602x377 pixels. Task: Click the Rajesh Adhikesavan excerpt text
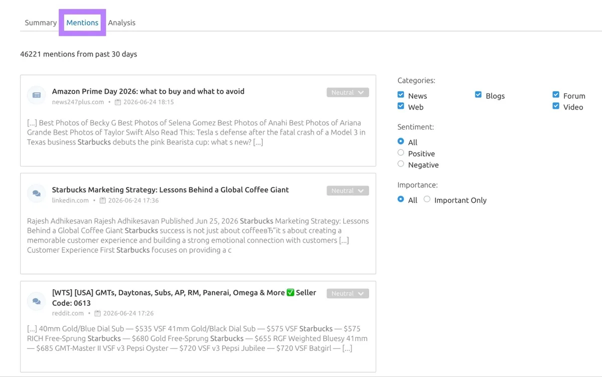198,236
